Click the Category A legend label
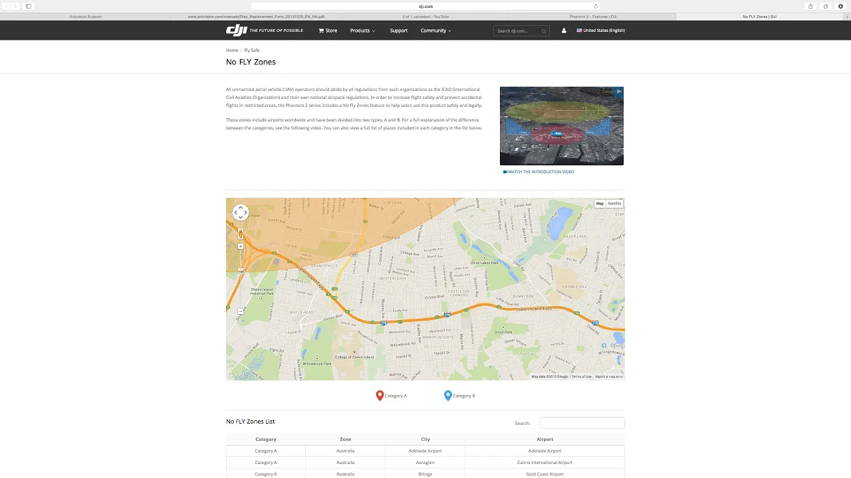The width and height of the screenshot is (851, 478). [396, 396]
